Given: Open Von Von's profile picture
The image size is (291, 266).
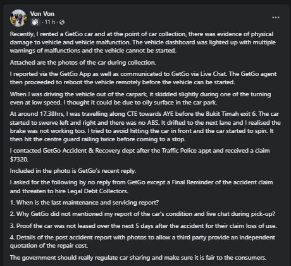Looking at the screenshot, I should click(x=18, y=18).
